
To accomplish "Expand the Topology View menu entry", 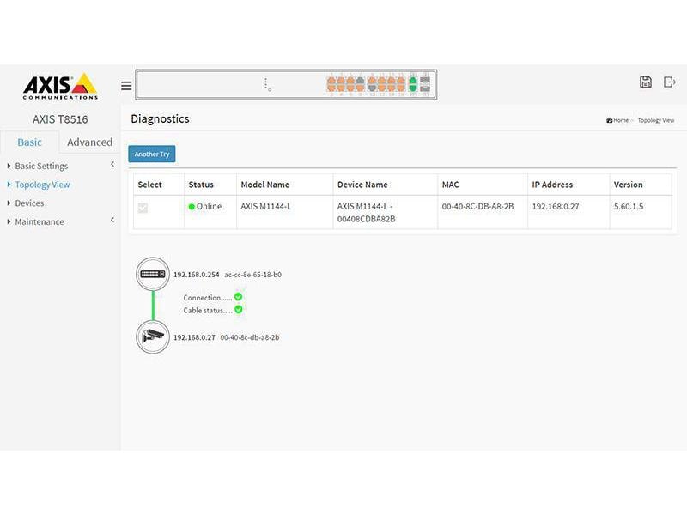I will point(44,185).
